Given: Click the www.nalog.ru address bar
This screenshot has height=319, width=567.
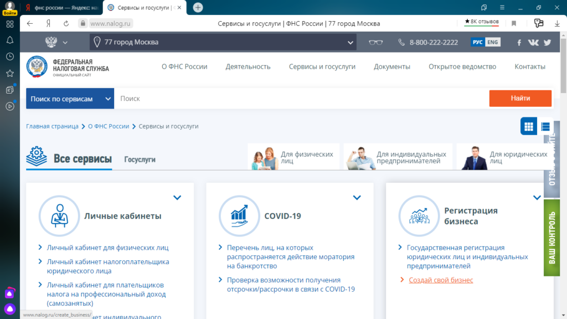Looking at the screenshot, I should tap(110, 23).
